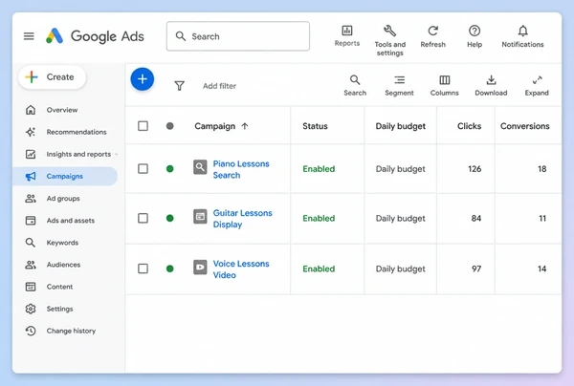Open table Search tool

pyautogui.click(x=355, y=86)
